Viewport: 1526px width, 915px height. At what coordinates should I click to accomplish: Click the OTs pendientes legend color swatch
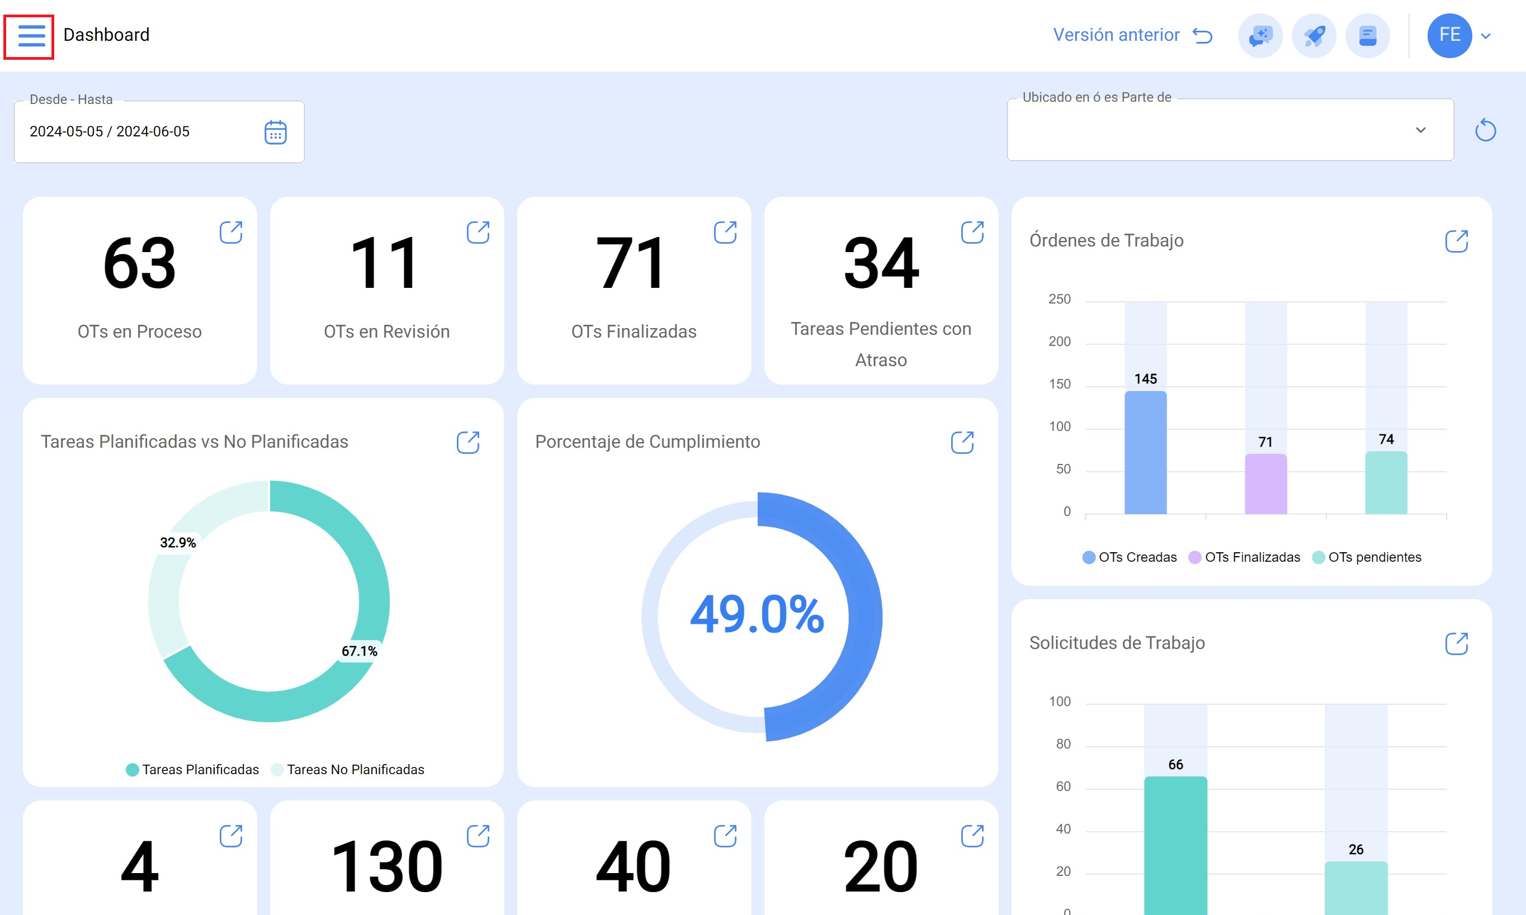coord(1318,557)
